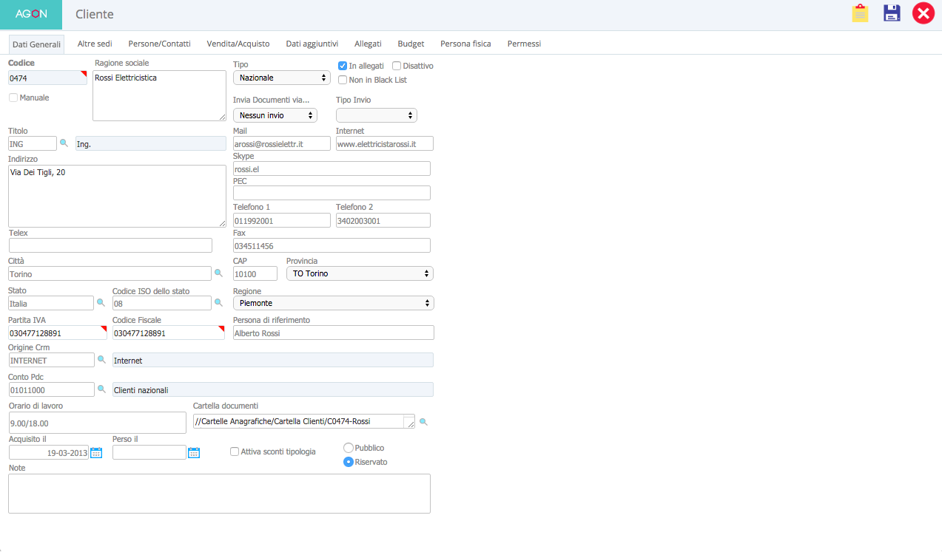This screenshot has width=942, height=552.
Task: Open the Persone/Contatti tab
Action: 159,44
